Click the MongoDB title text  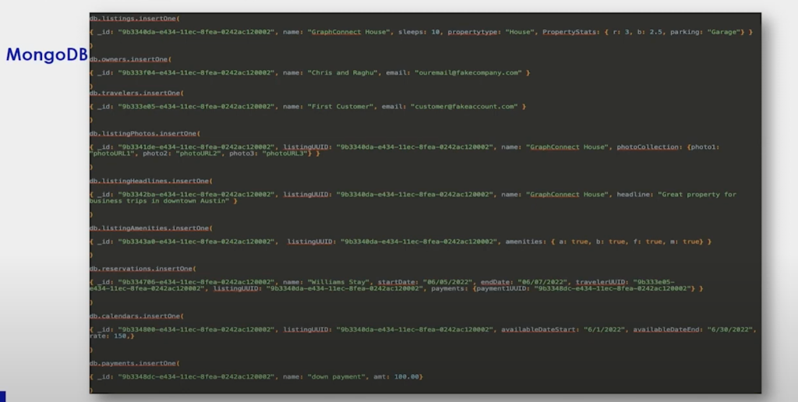(46, 55)
